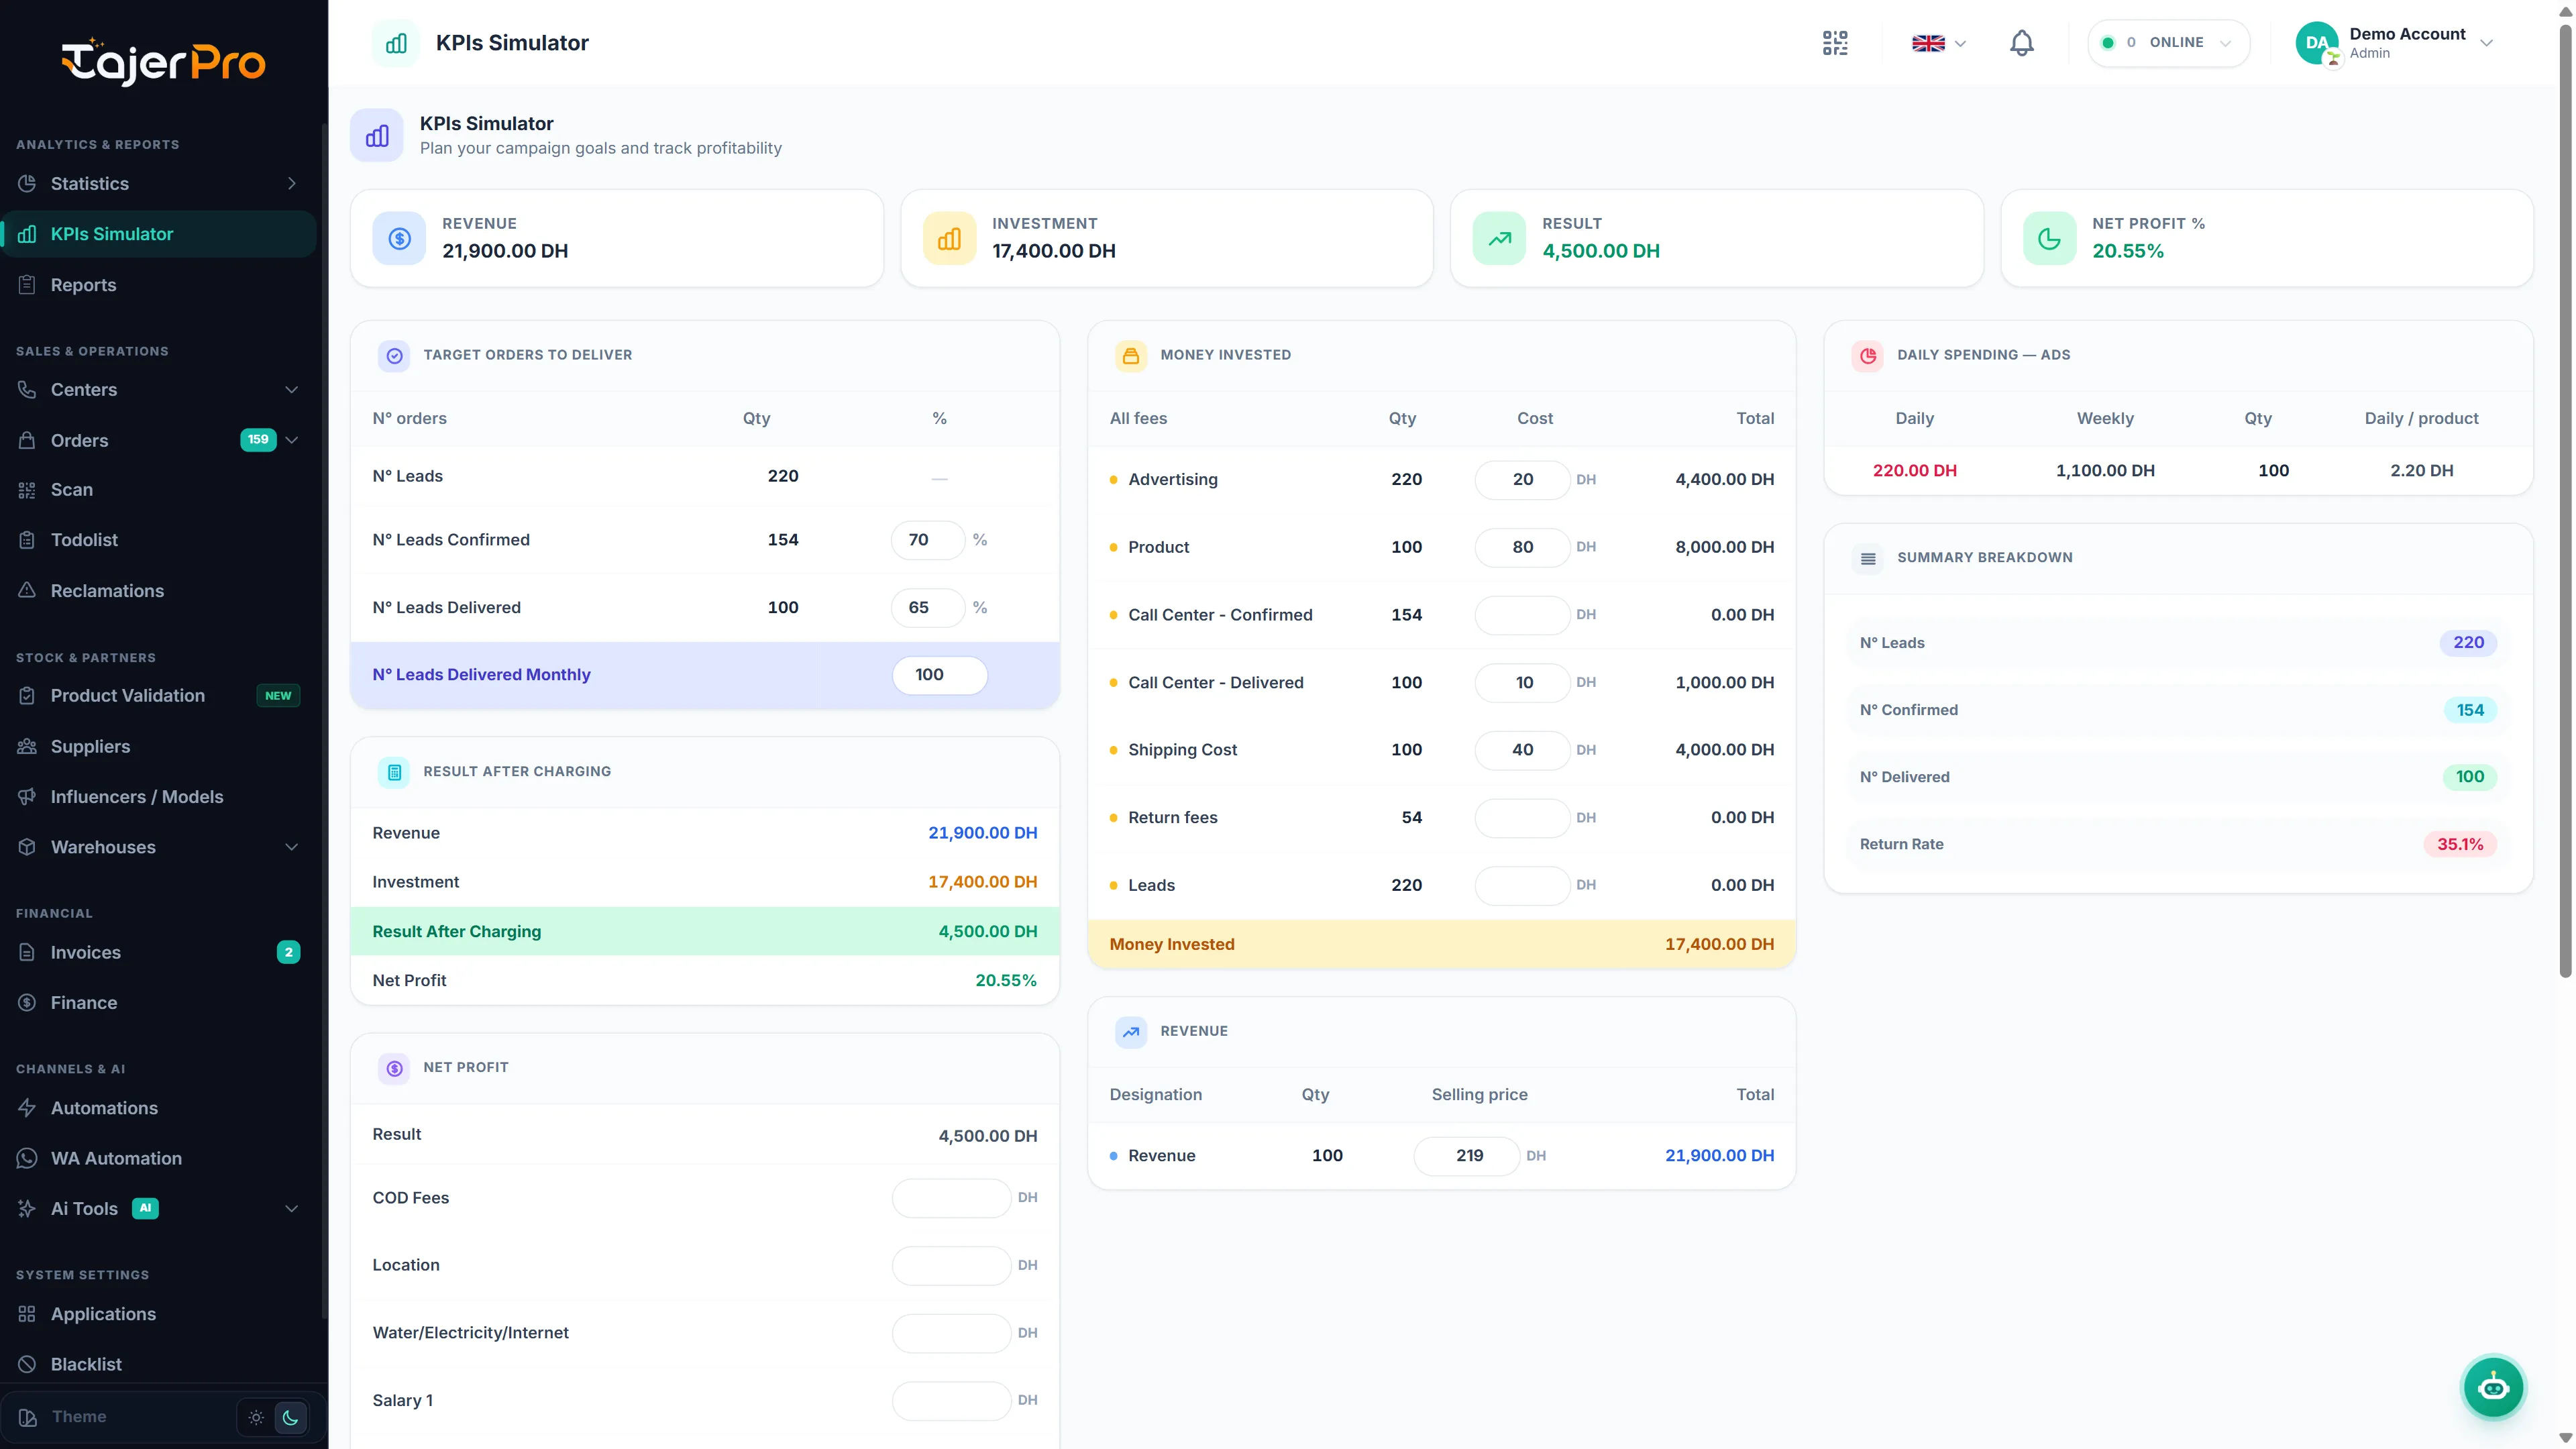
Task: Open Automations page
Action: (x=158, y=1108)
